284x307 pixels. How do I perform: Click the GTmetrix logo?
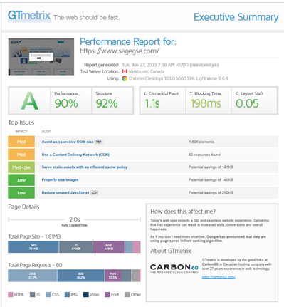click(29, 16)
